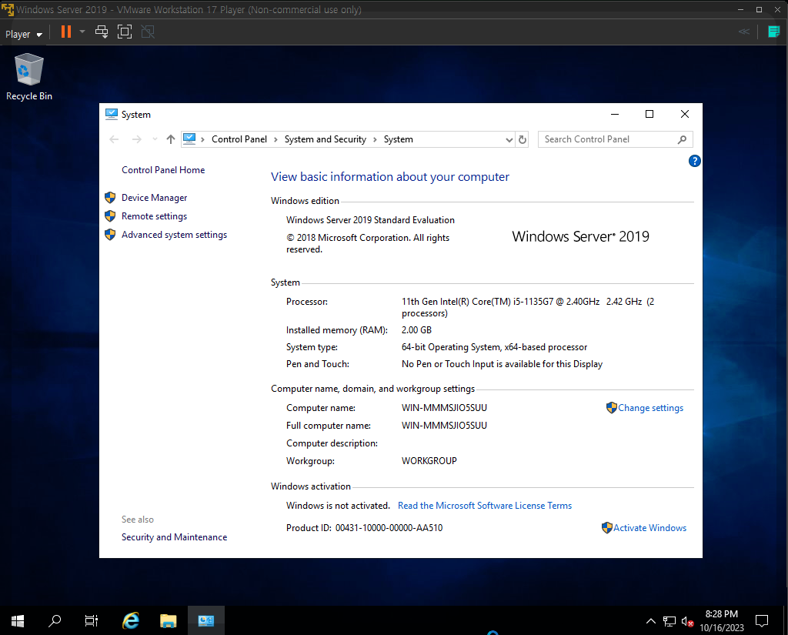The width and height of the screenshot is (788, 635).
Task: Open Task View on taskbar
Action: 92,621
